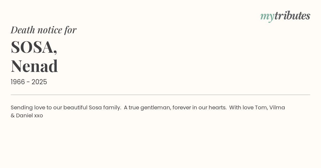Click the names "Tom, Vilma"
The image size is (321, 168).
tap(270, 108)
